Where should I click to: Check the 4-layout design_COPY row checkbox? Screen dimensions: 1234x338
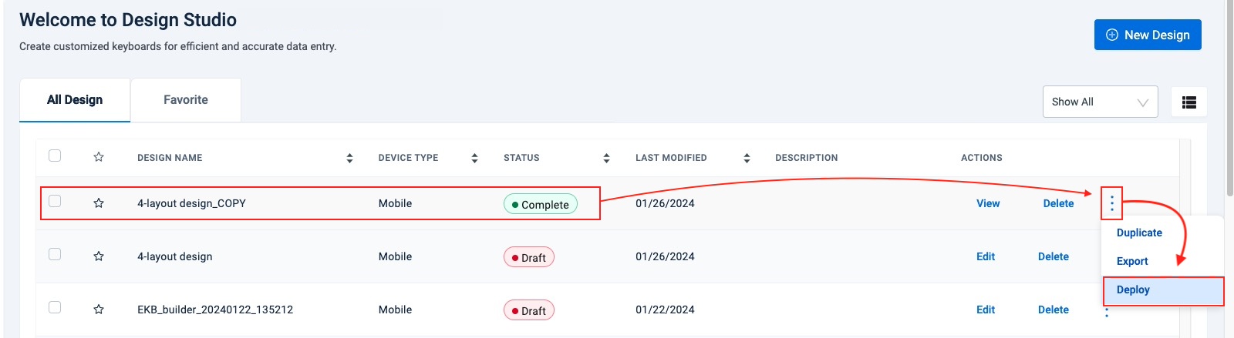coord(55,201)
